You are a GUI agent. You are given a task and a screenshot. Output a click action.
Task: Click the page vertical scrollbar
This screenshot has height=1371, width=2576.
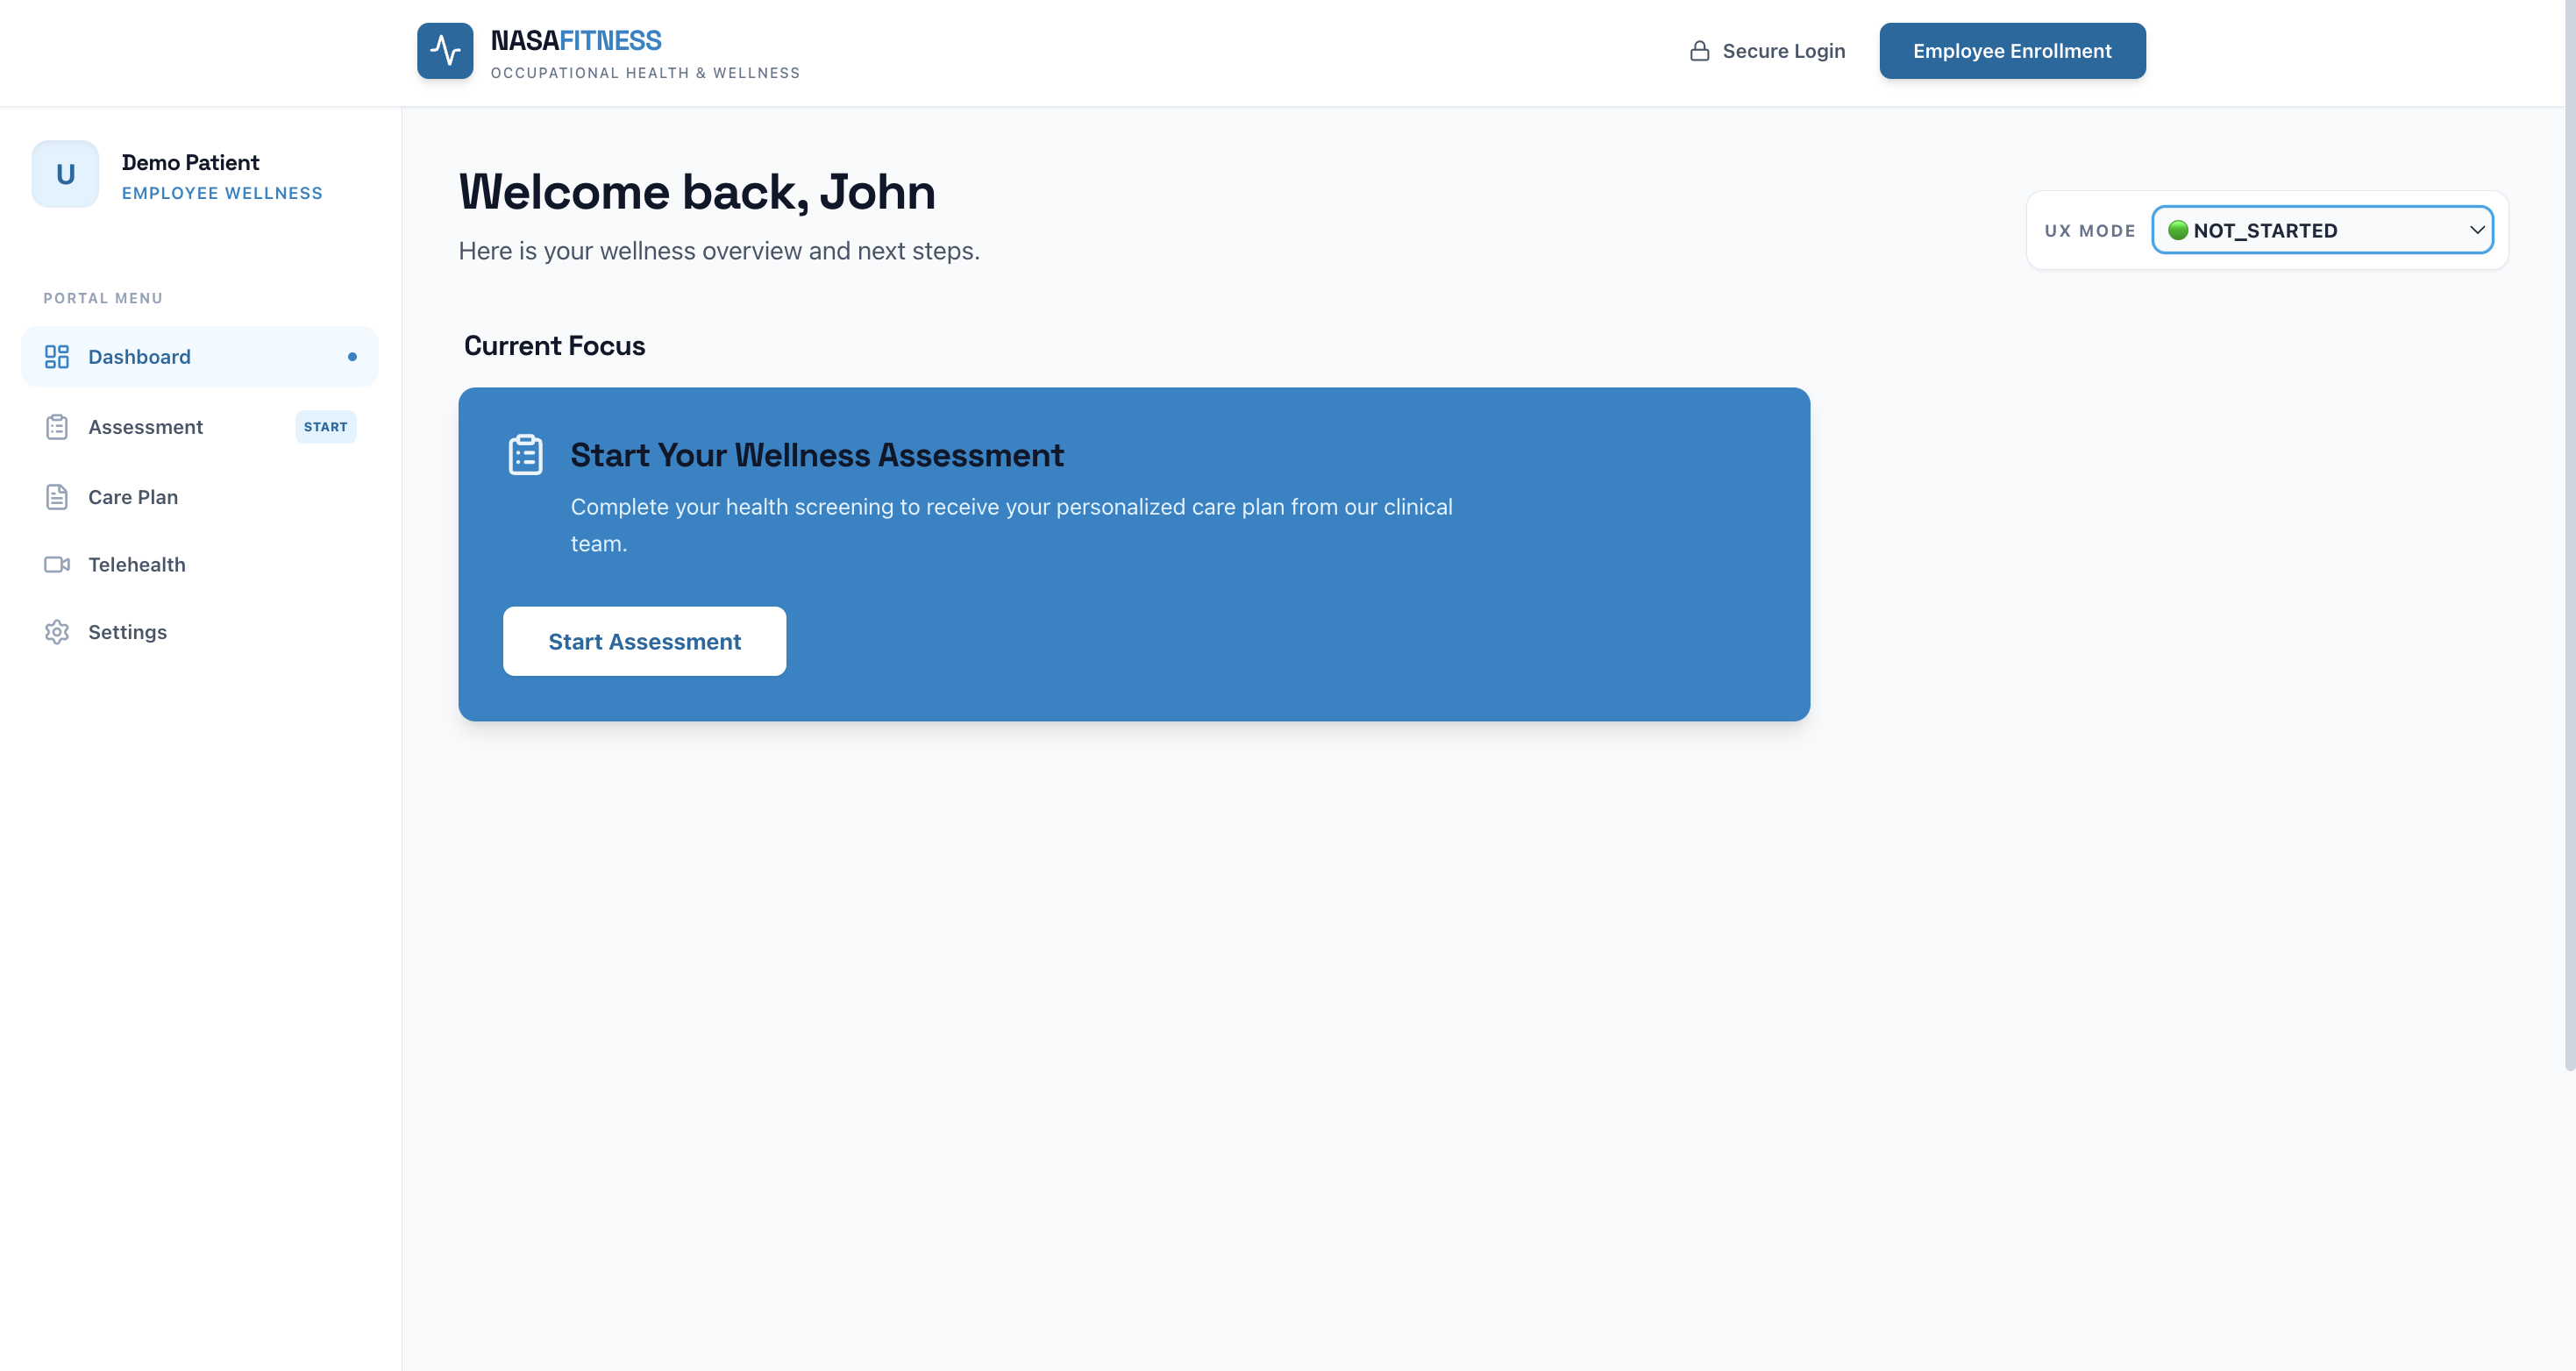coord(2569,535)
